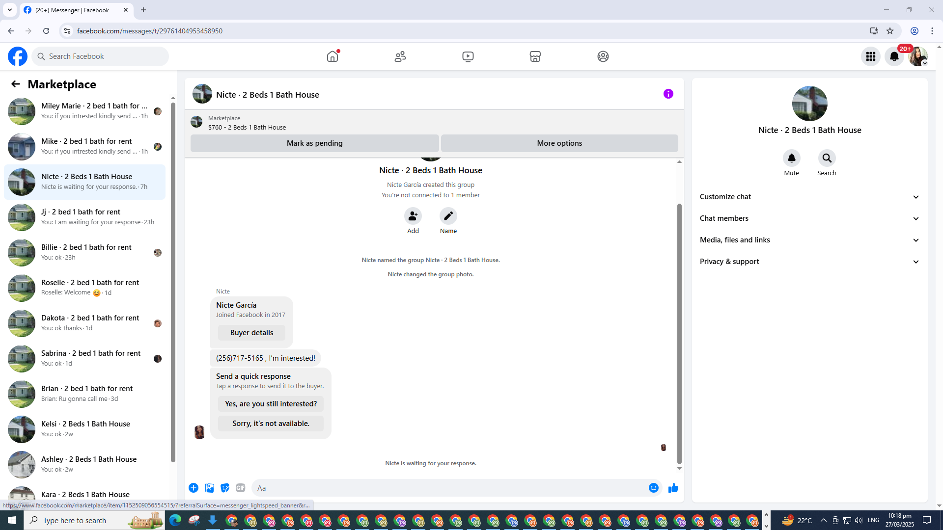
Task: Click the Search Facebook field
Action: (101, 56)
